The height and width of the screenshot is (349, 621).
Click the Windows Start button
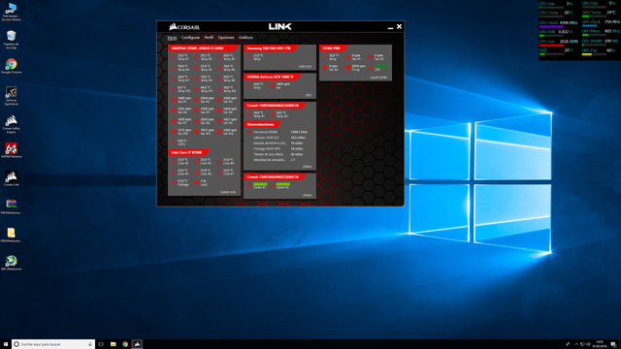(6, 344)
